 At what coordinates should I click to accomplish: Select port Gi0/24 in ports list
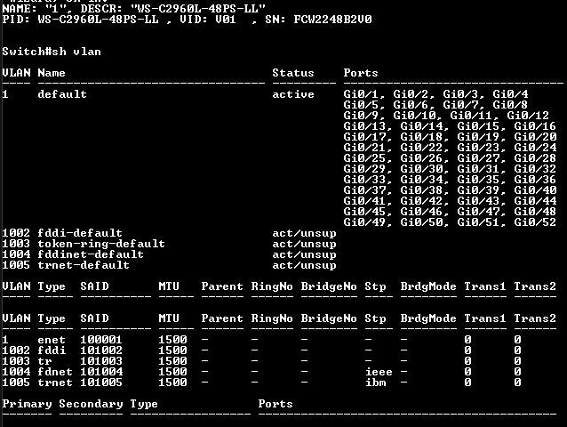click(535, 148)
